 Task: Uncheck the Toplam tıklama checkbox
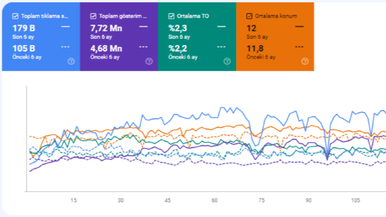point(15,16)
